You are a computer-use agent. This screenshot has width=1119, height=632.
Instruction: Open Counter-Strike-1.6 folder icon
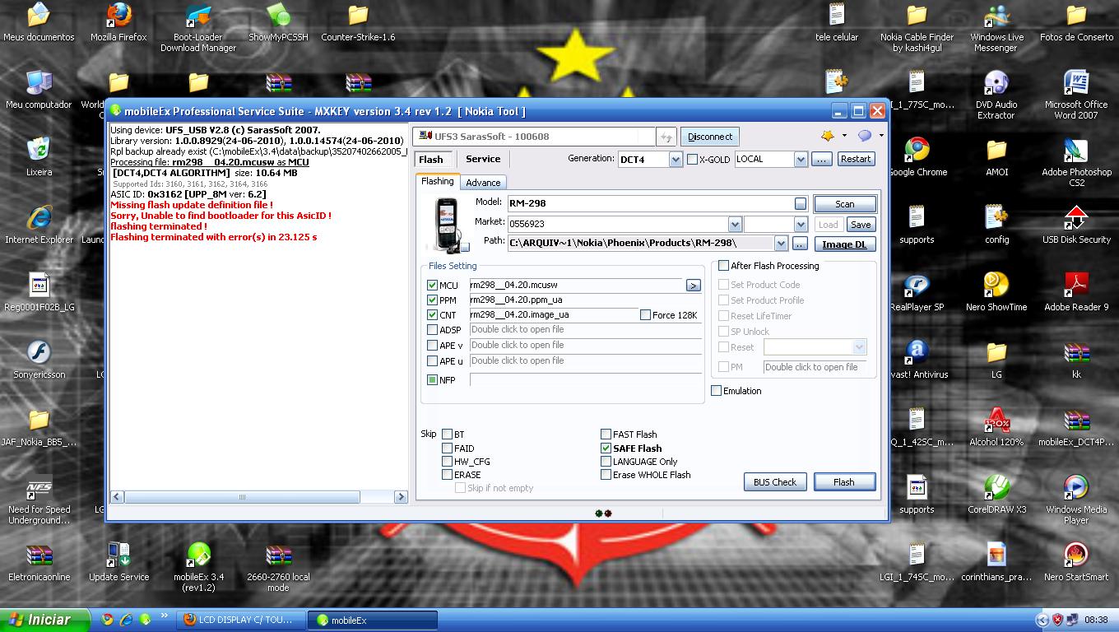[x=358, y=15]
